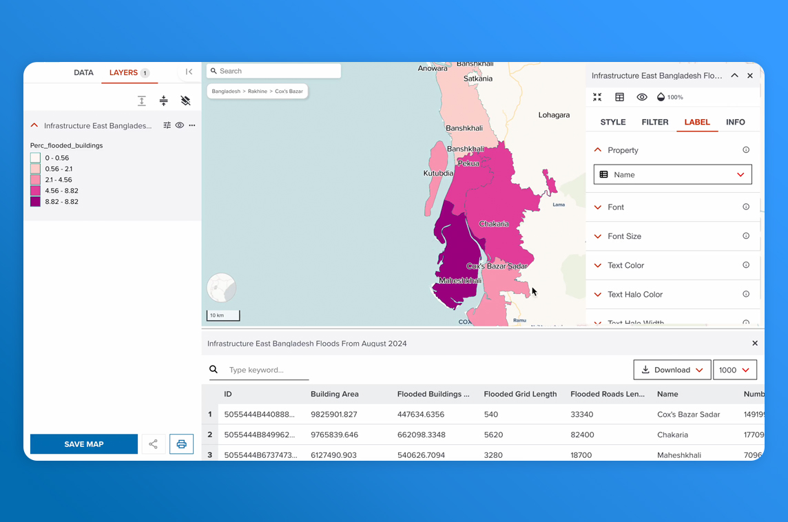
Task: Open the Name property dropdown
Action: [x=672, y=174]
